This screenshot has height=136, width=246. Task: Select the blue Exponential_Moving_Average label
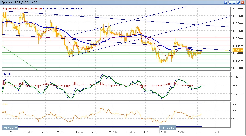62,9
